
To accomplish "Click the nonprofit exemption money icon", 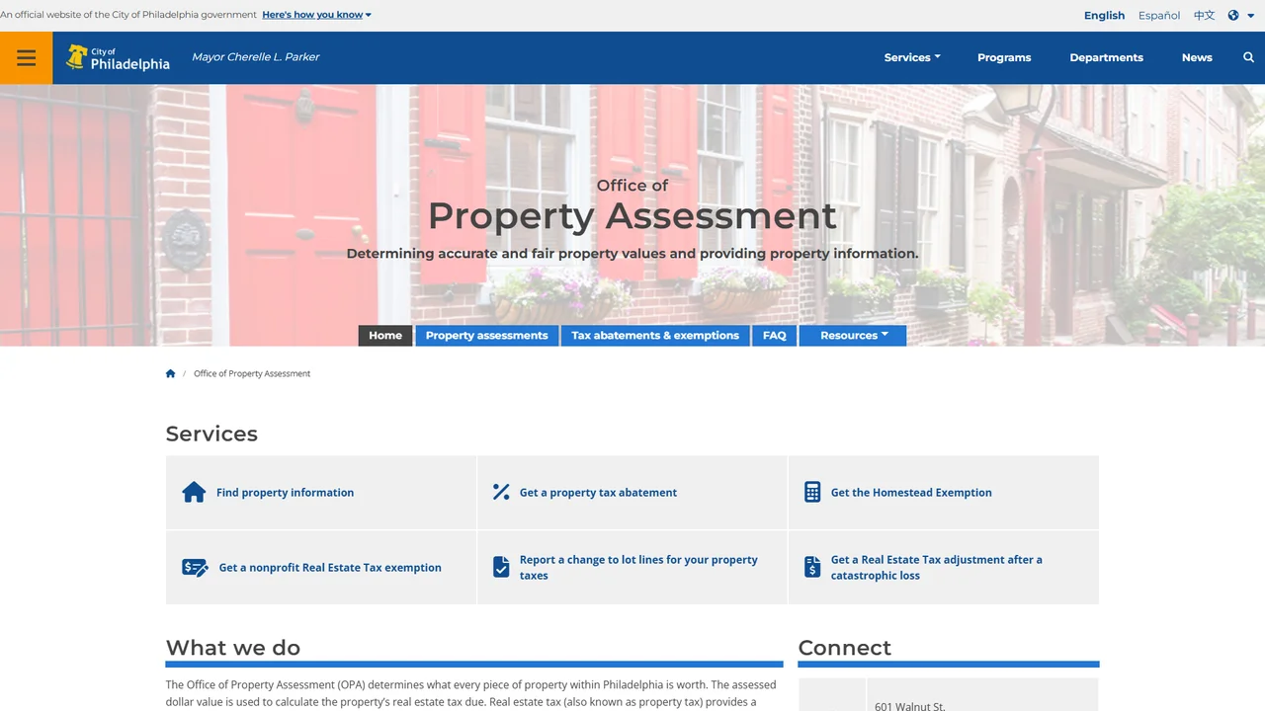I will 196,568.
